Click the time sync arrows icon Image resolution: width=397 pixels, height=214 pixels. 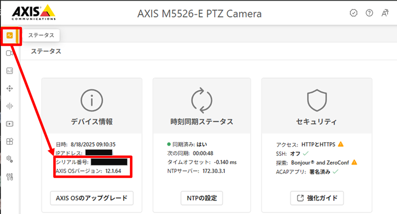[x=202, y=100]
